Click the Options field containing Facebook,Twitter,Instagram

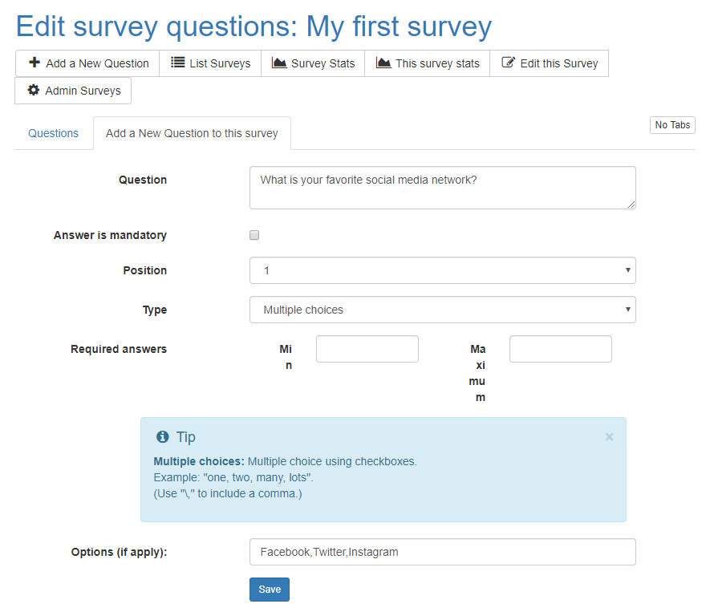click(x=442, y=552)
